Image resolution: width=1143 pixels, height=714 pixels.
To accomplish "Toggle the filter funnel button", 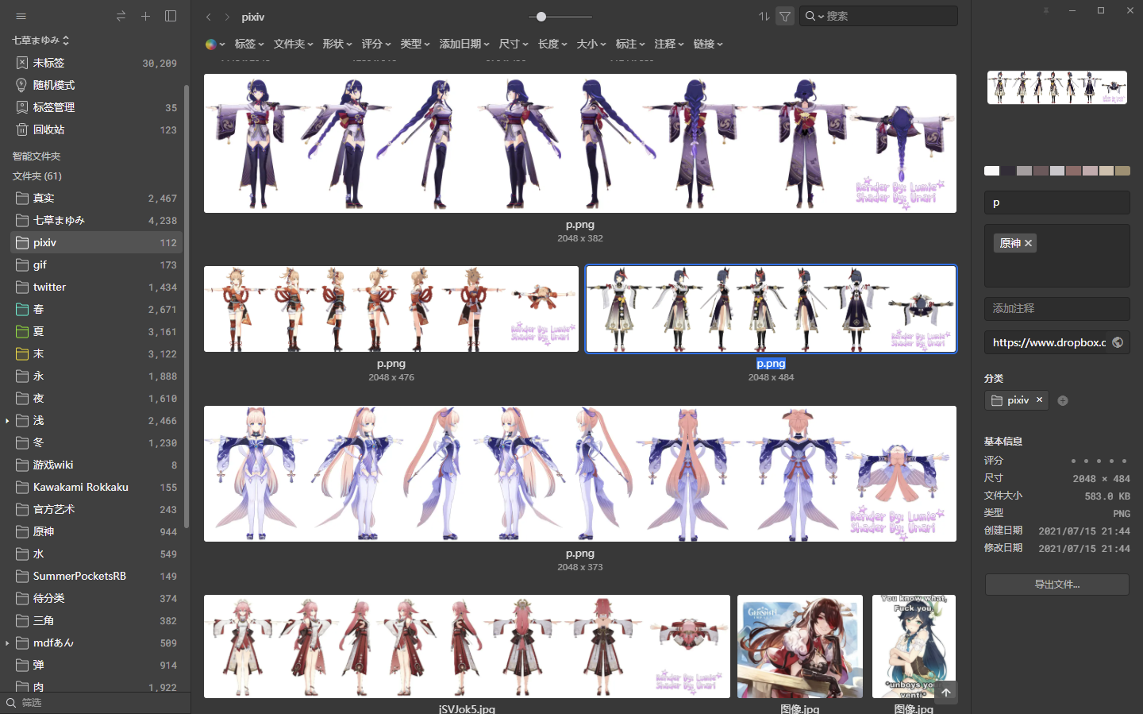I will coord(785,16).
